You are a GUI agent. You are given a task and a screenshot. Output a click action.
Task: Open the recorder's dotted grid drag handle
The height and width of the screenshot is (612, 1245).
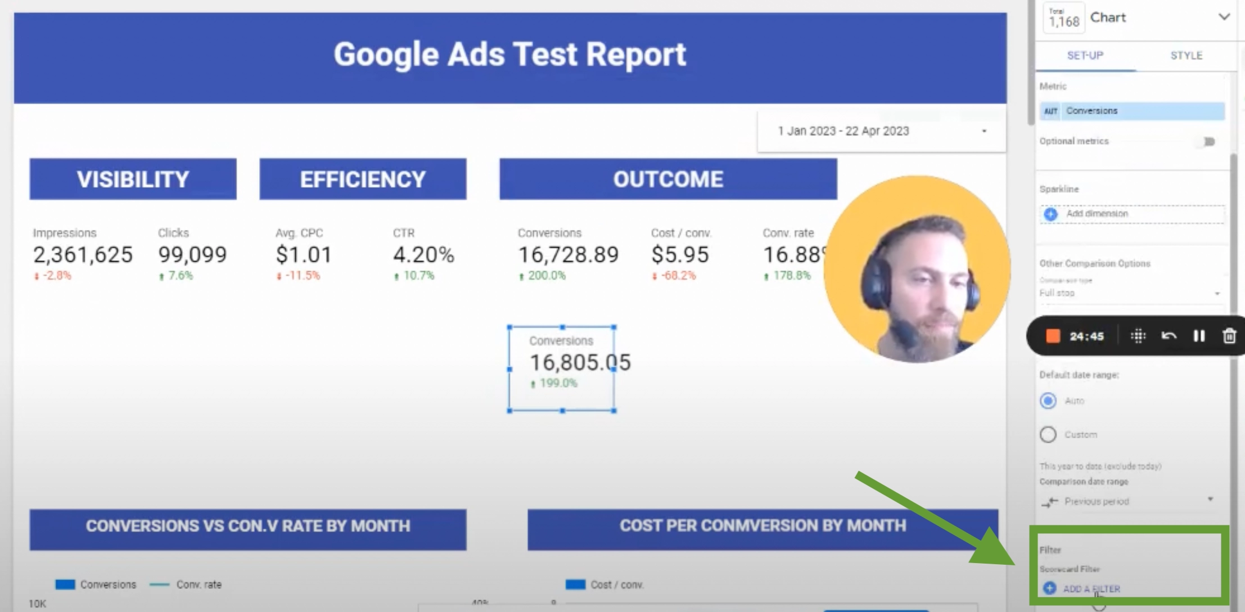pyautogui.click(x=1138, y=336)
